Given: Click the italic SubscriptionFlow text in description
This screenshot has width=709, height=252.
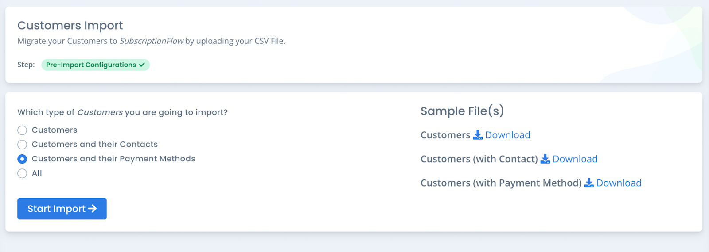Looking at the screenshot, I should 152,41.
